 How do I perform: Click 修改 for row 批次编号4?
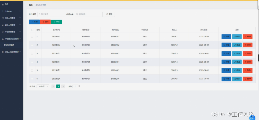pos(237,62)
